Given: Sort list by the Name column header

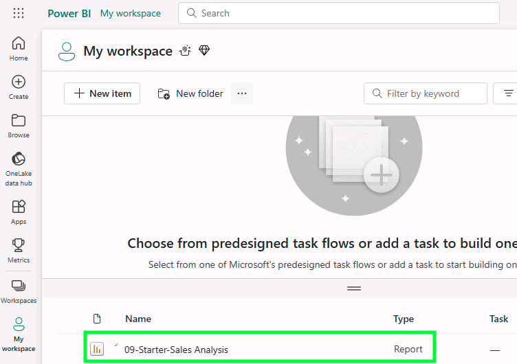Looking at the screenshot, I should click(138, 319).
